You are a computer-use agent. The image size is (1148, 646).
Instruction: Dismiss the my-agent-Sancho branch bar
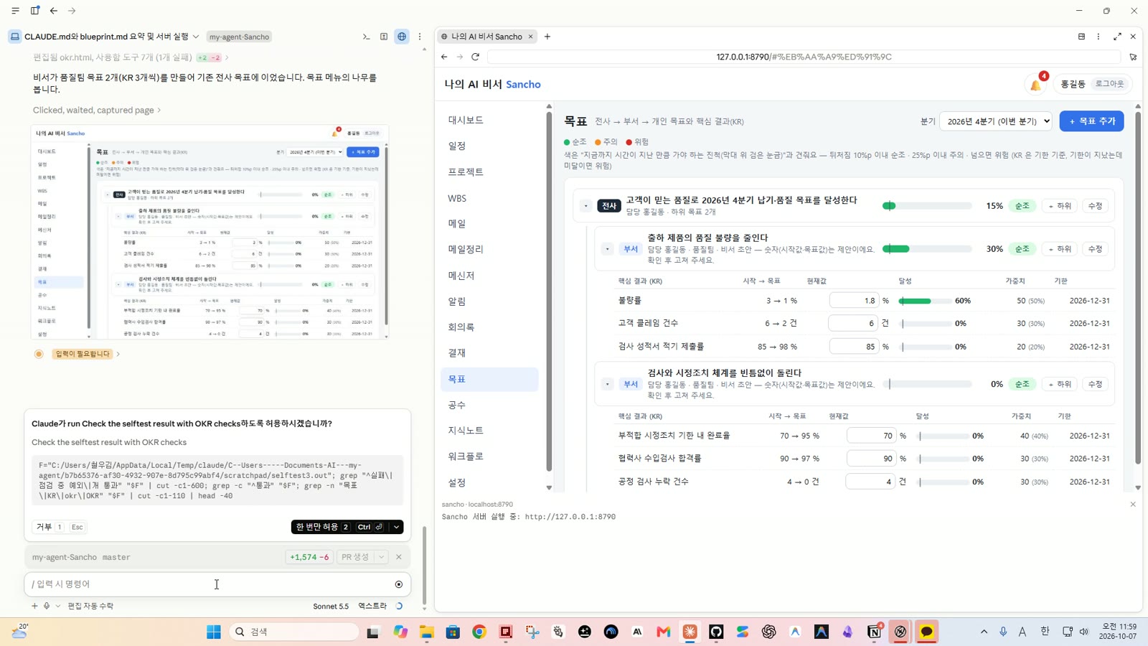pos(399,557)
